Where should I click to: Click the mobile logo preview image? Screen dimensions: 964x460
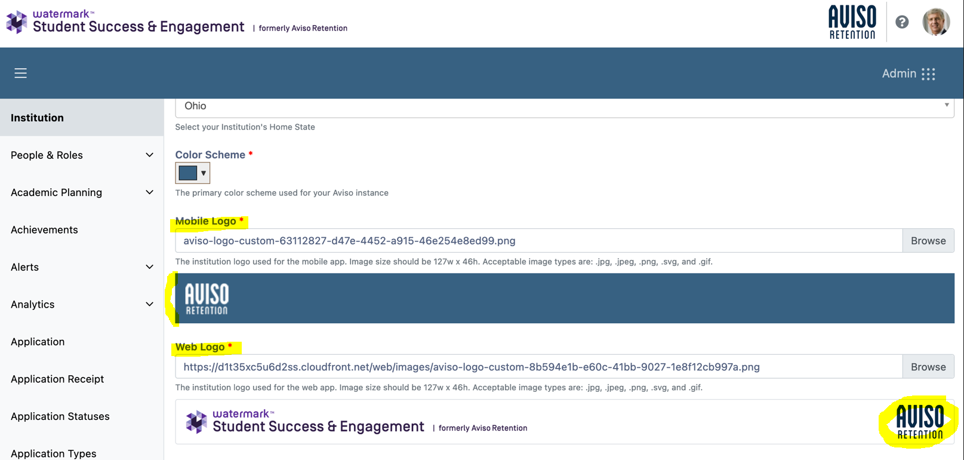pyautogui.click(x=207, y=299)
